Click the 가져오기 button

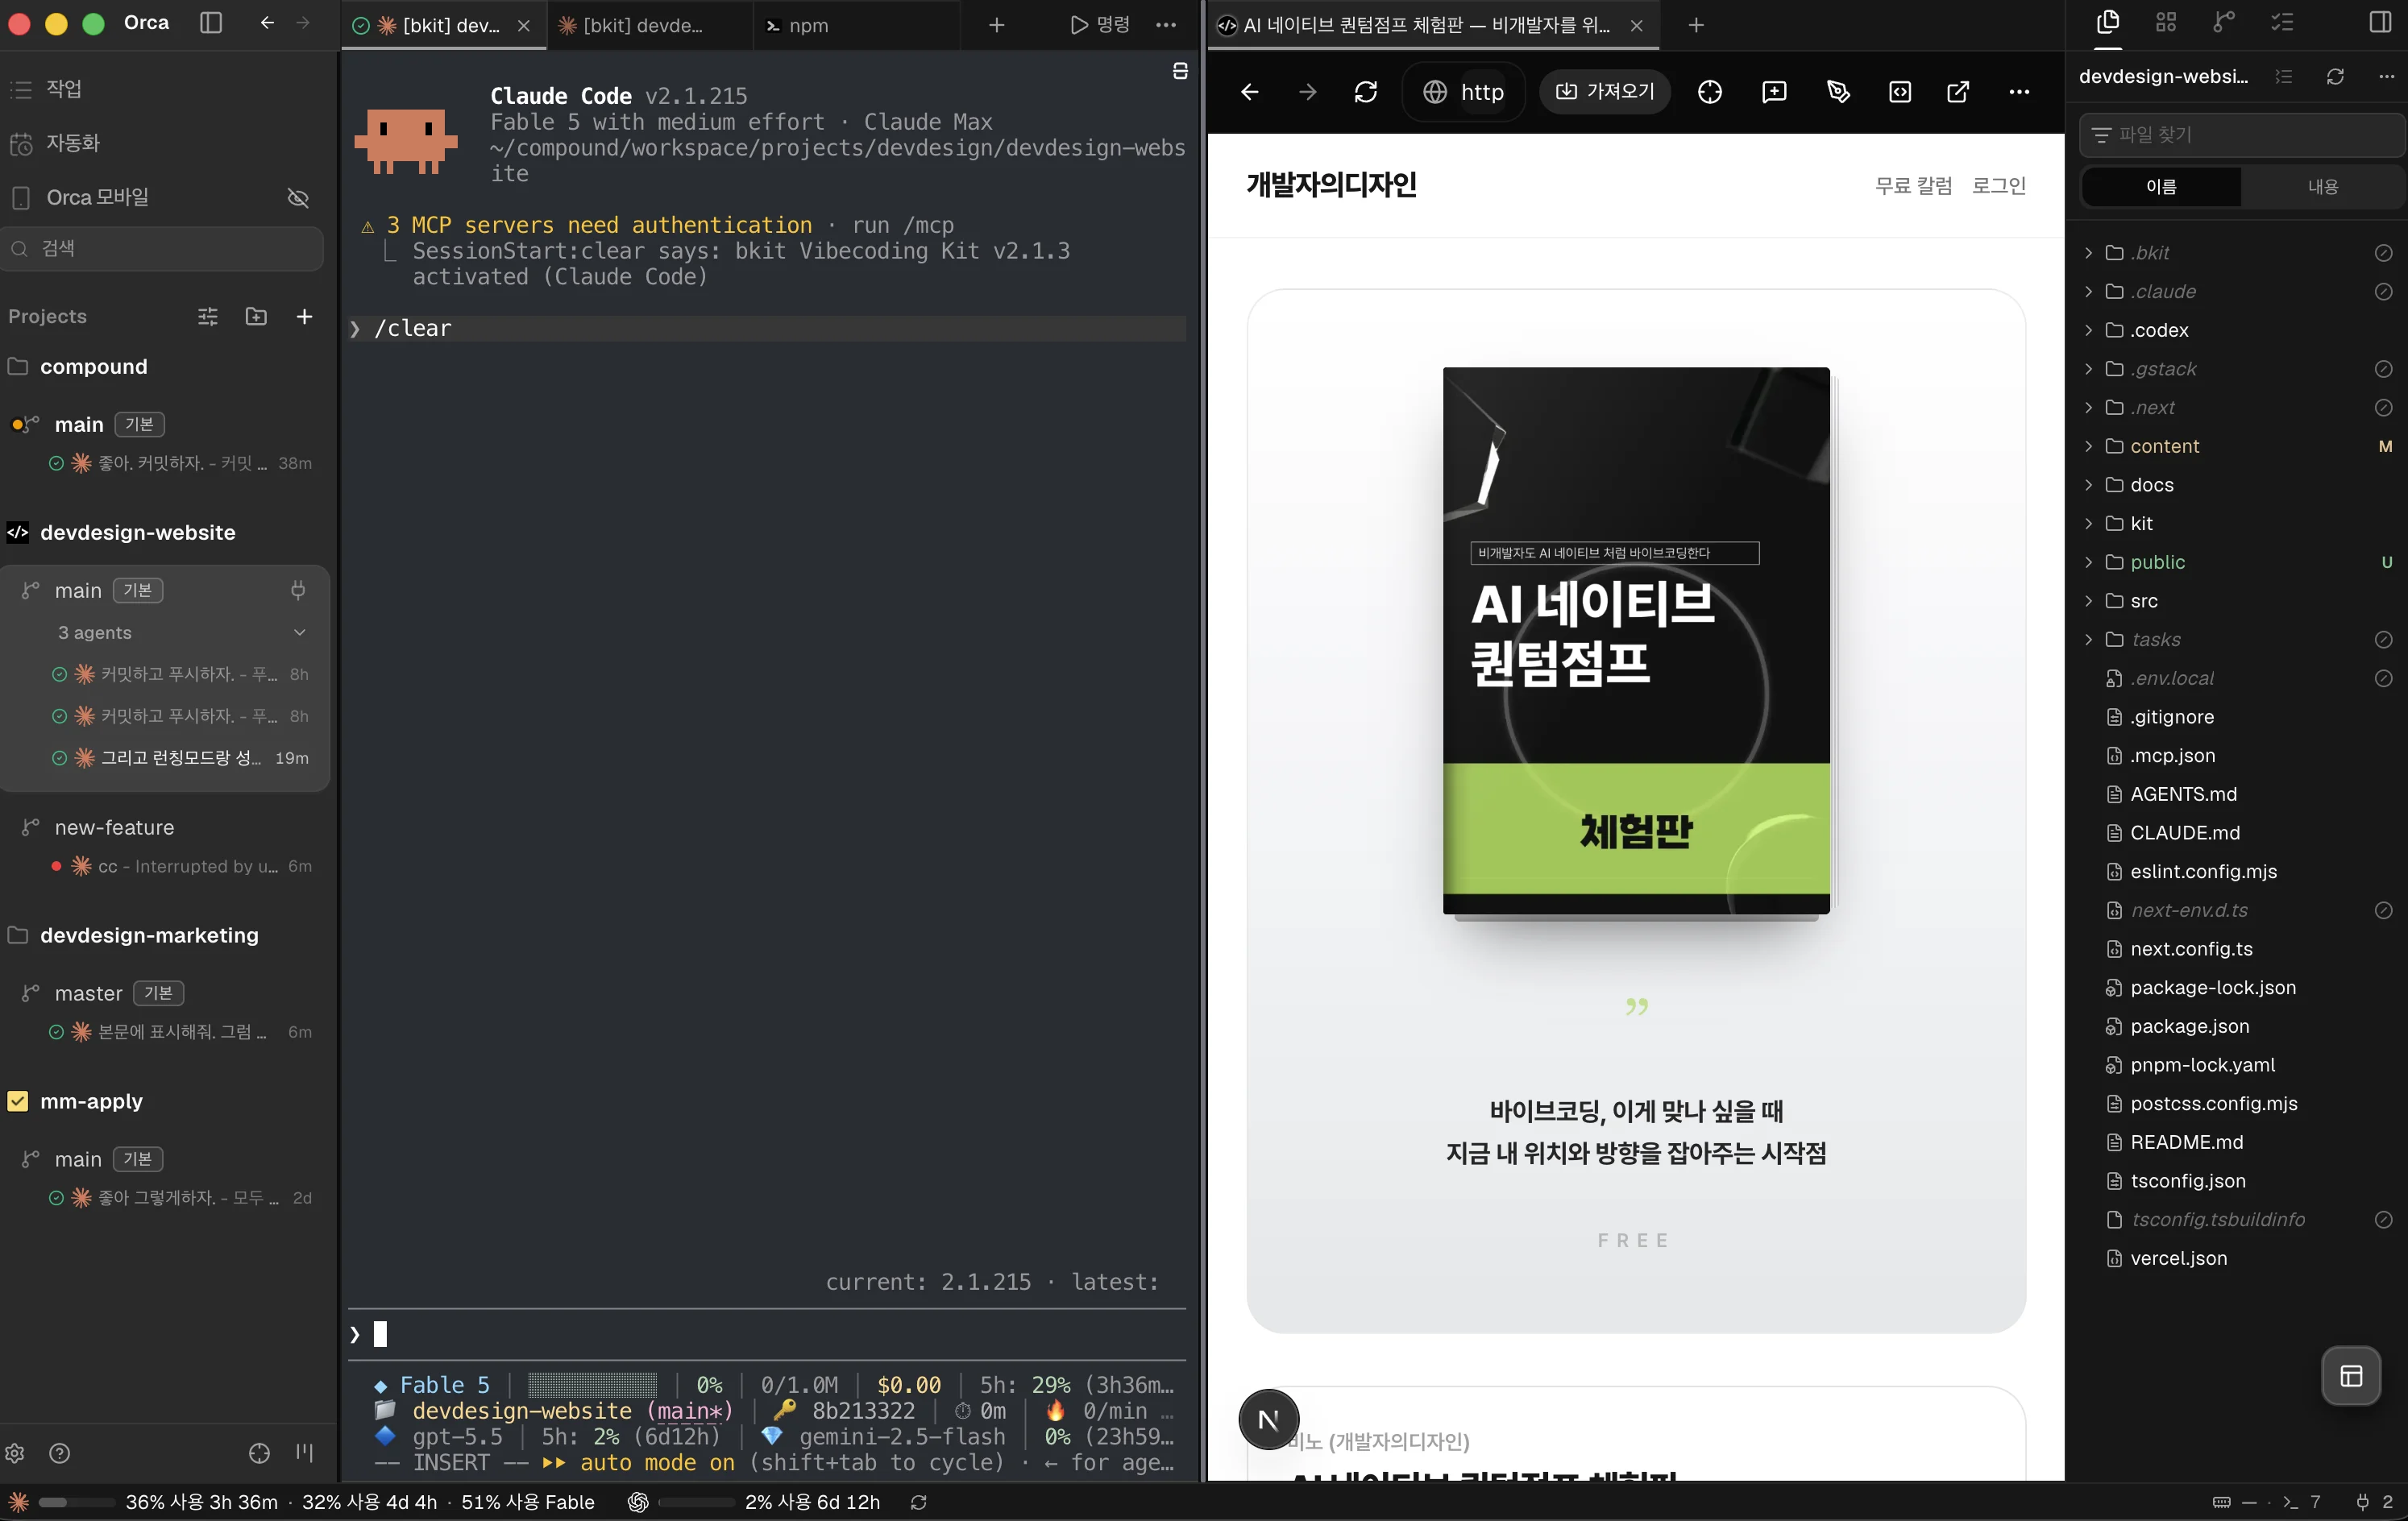coord(1605,92)
